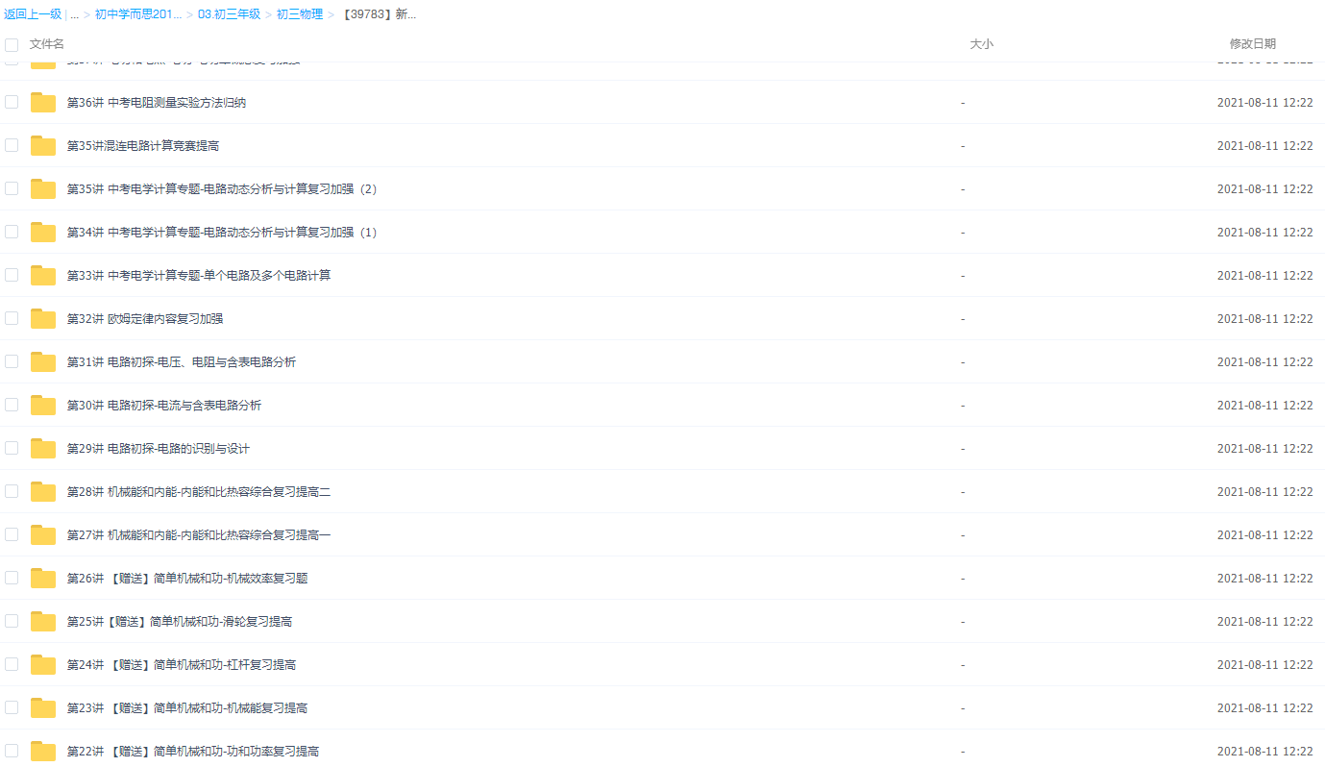Click the folder icon beside 第29讲 电路初探-电路的识别与设计
Screen dimensions: 1325x767
pyautogui.click(x=42, y=447)
